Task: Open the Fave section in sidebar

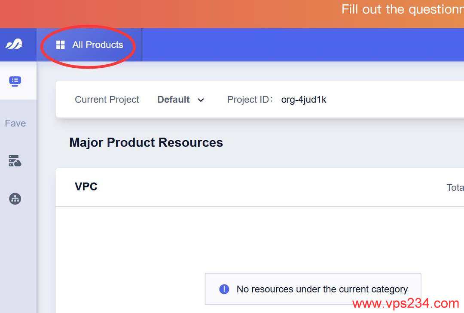Action: [x=15, y=123]
